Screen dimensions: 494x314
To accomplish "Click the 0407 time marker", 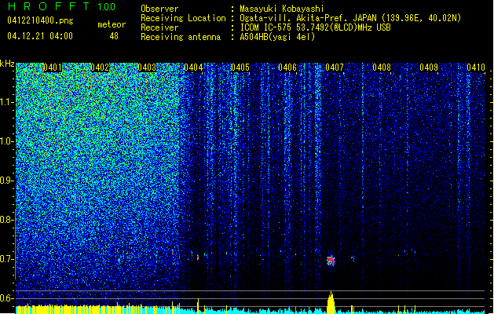I will (335, 68).
